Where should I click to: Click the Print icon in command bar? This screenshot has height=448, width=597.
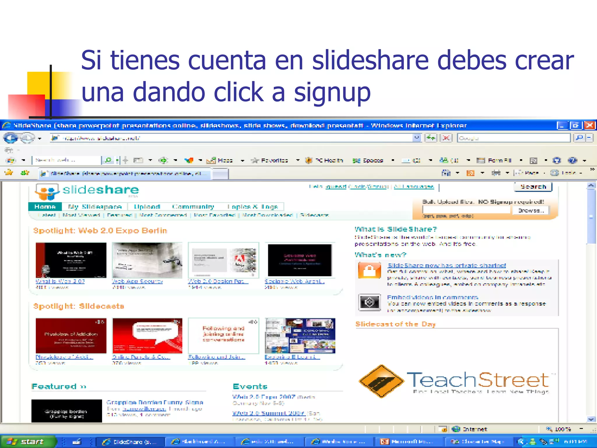pyautogui.click(x=496, y=173)
